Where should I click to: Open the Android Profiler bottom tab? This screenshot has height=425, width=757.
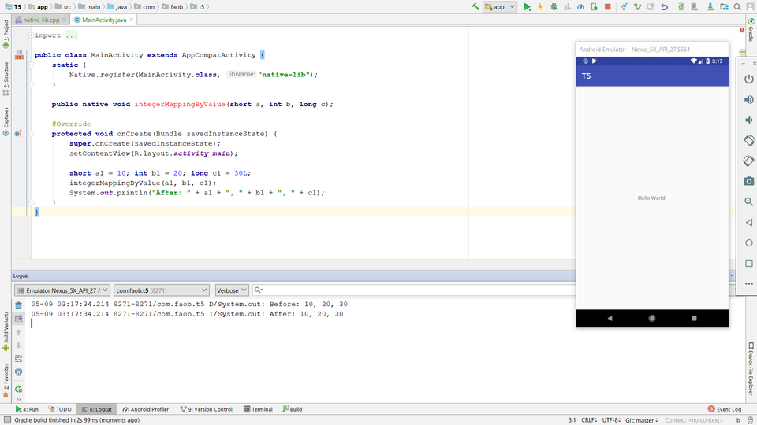pyautogui.click(x=145, y=409)
